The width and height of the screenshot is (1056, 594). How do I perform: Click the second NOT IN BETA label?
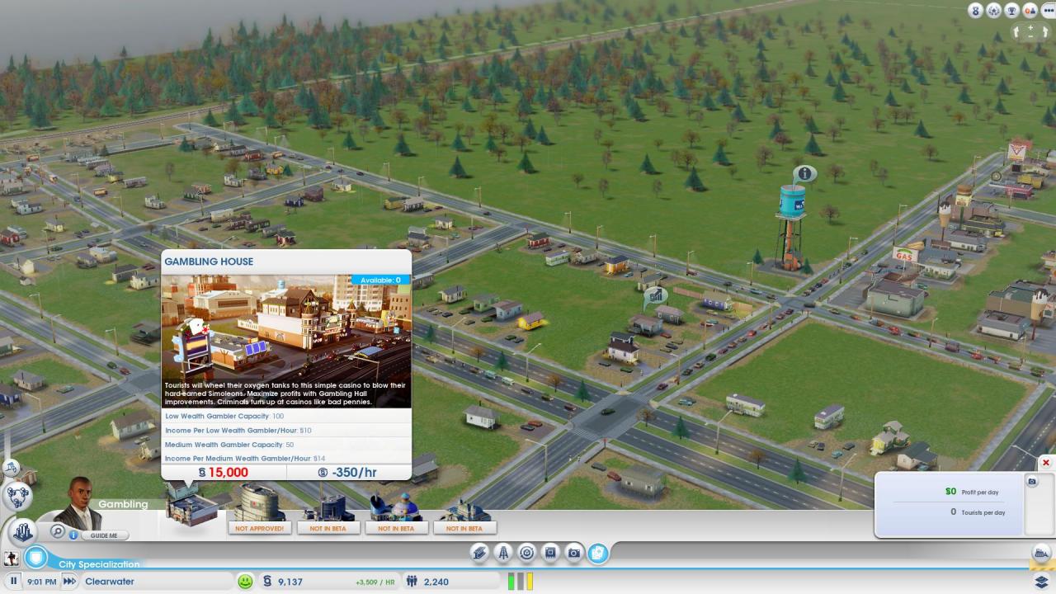click(396, 528)
